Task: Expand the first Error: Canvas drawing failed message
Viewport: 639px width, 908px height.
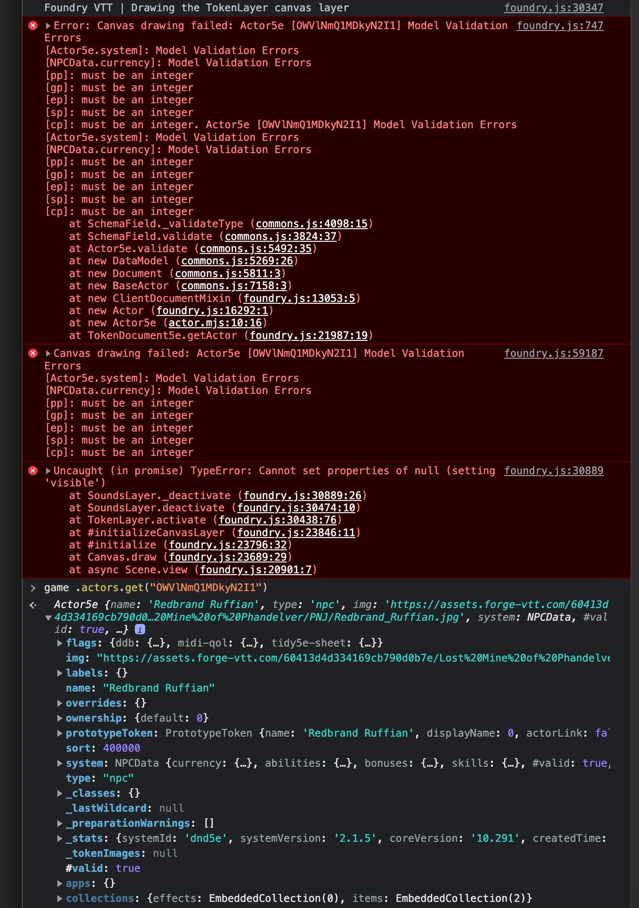Action: click(48, 25)
